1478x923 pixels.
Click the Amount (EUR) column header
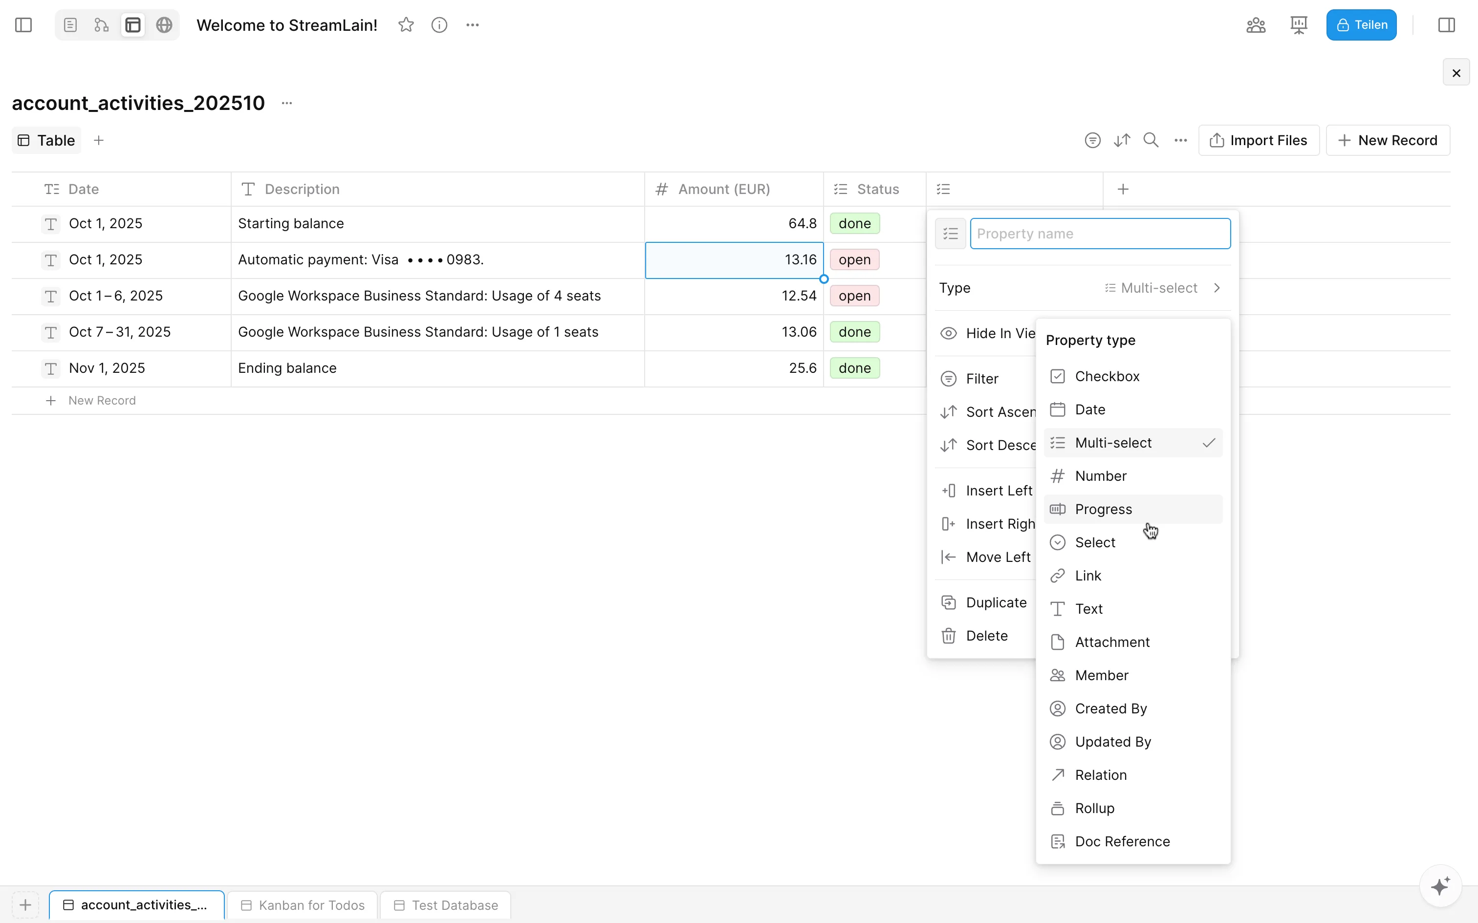[x=734, y=189]
